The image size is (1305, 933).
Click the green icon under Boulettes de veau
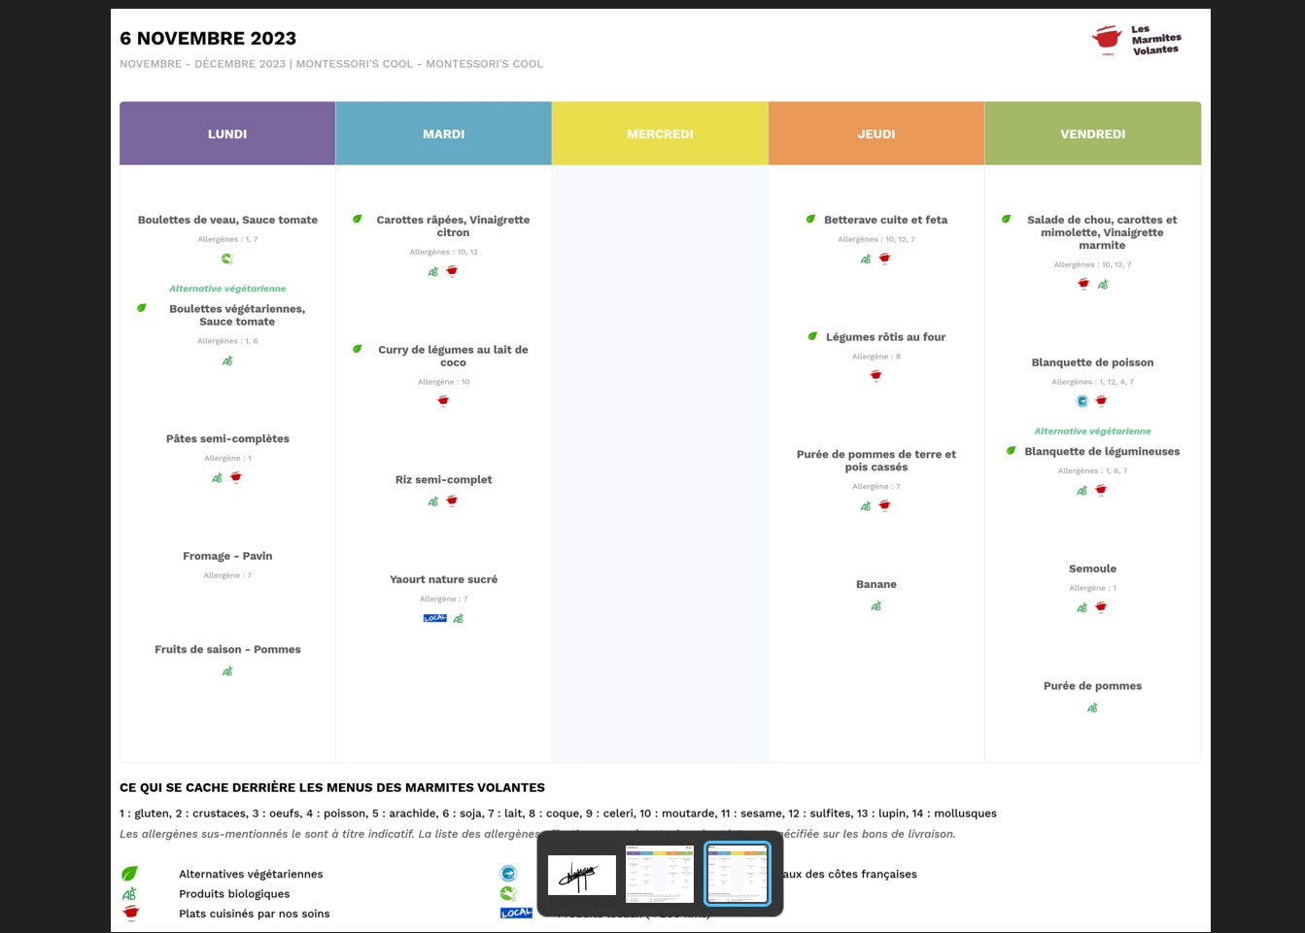[227, 259]
